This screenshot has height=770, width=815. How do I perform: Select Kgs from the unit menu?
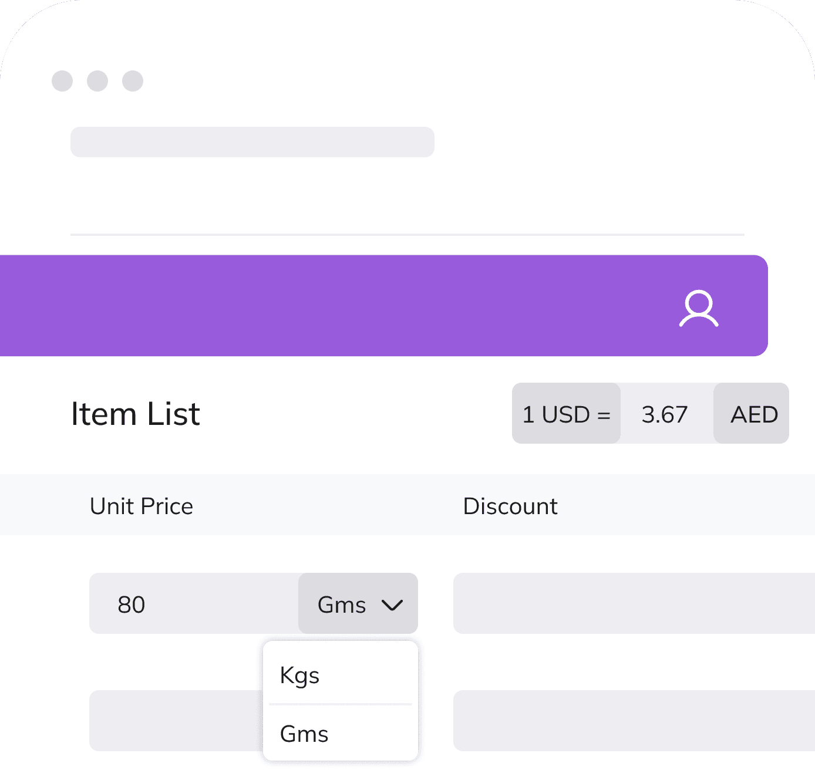[300, 675]
